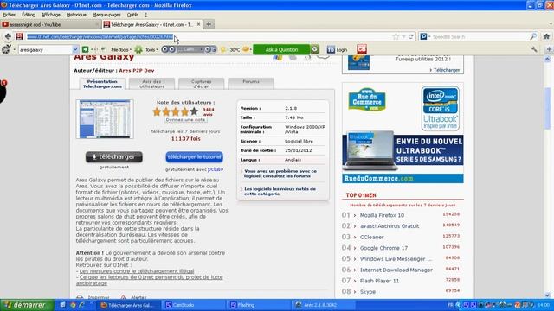Click the green icon right of Ask a Question
The width and height of the screenshot is (554, 311).
point(315,49)
